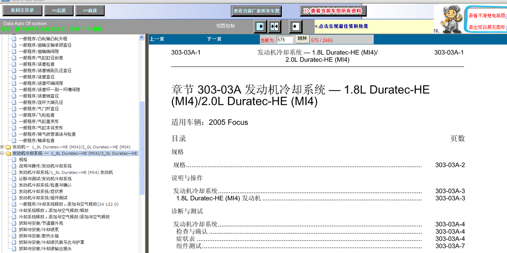Click the document icon beside 一般程序/飞轮检查
Viewport: 507px width, 253px height.
pos(14,115)
